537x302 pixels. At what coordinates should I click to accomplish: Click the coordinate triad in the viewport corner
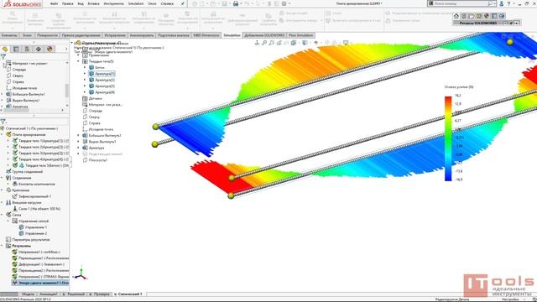pyautogui.click(x=81, y=272)
